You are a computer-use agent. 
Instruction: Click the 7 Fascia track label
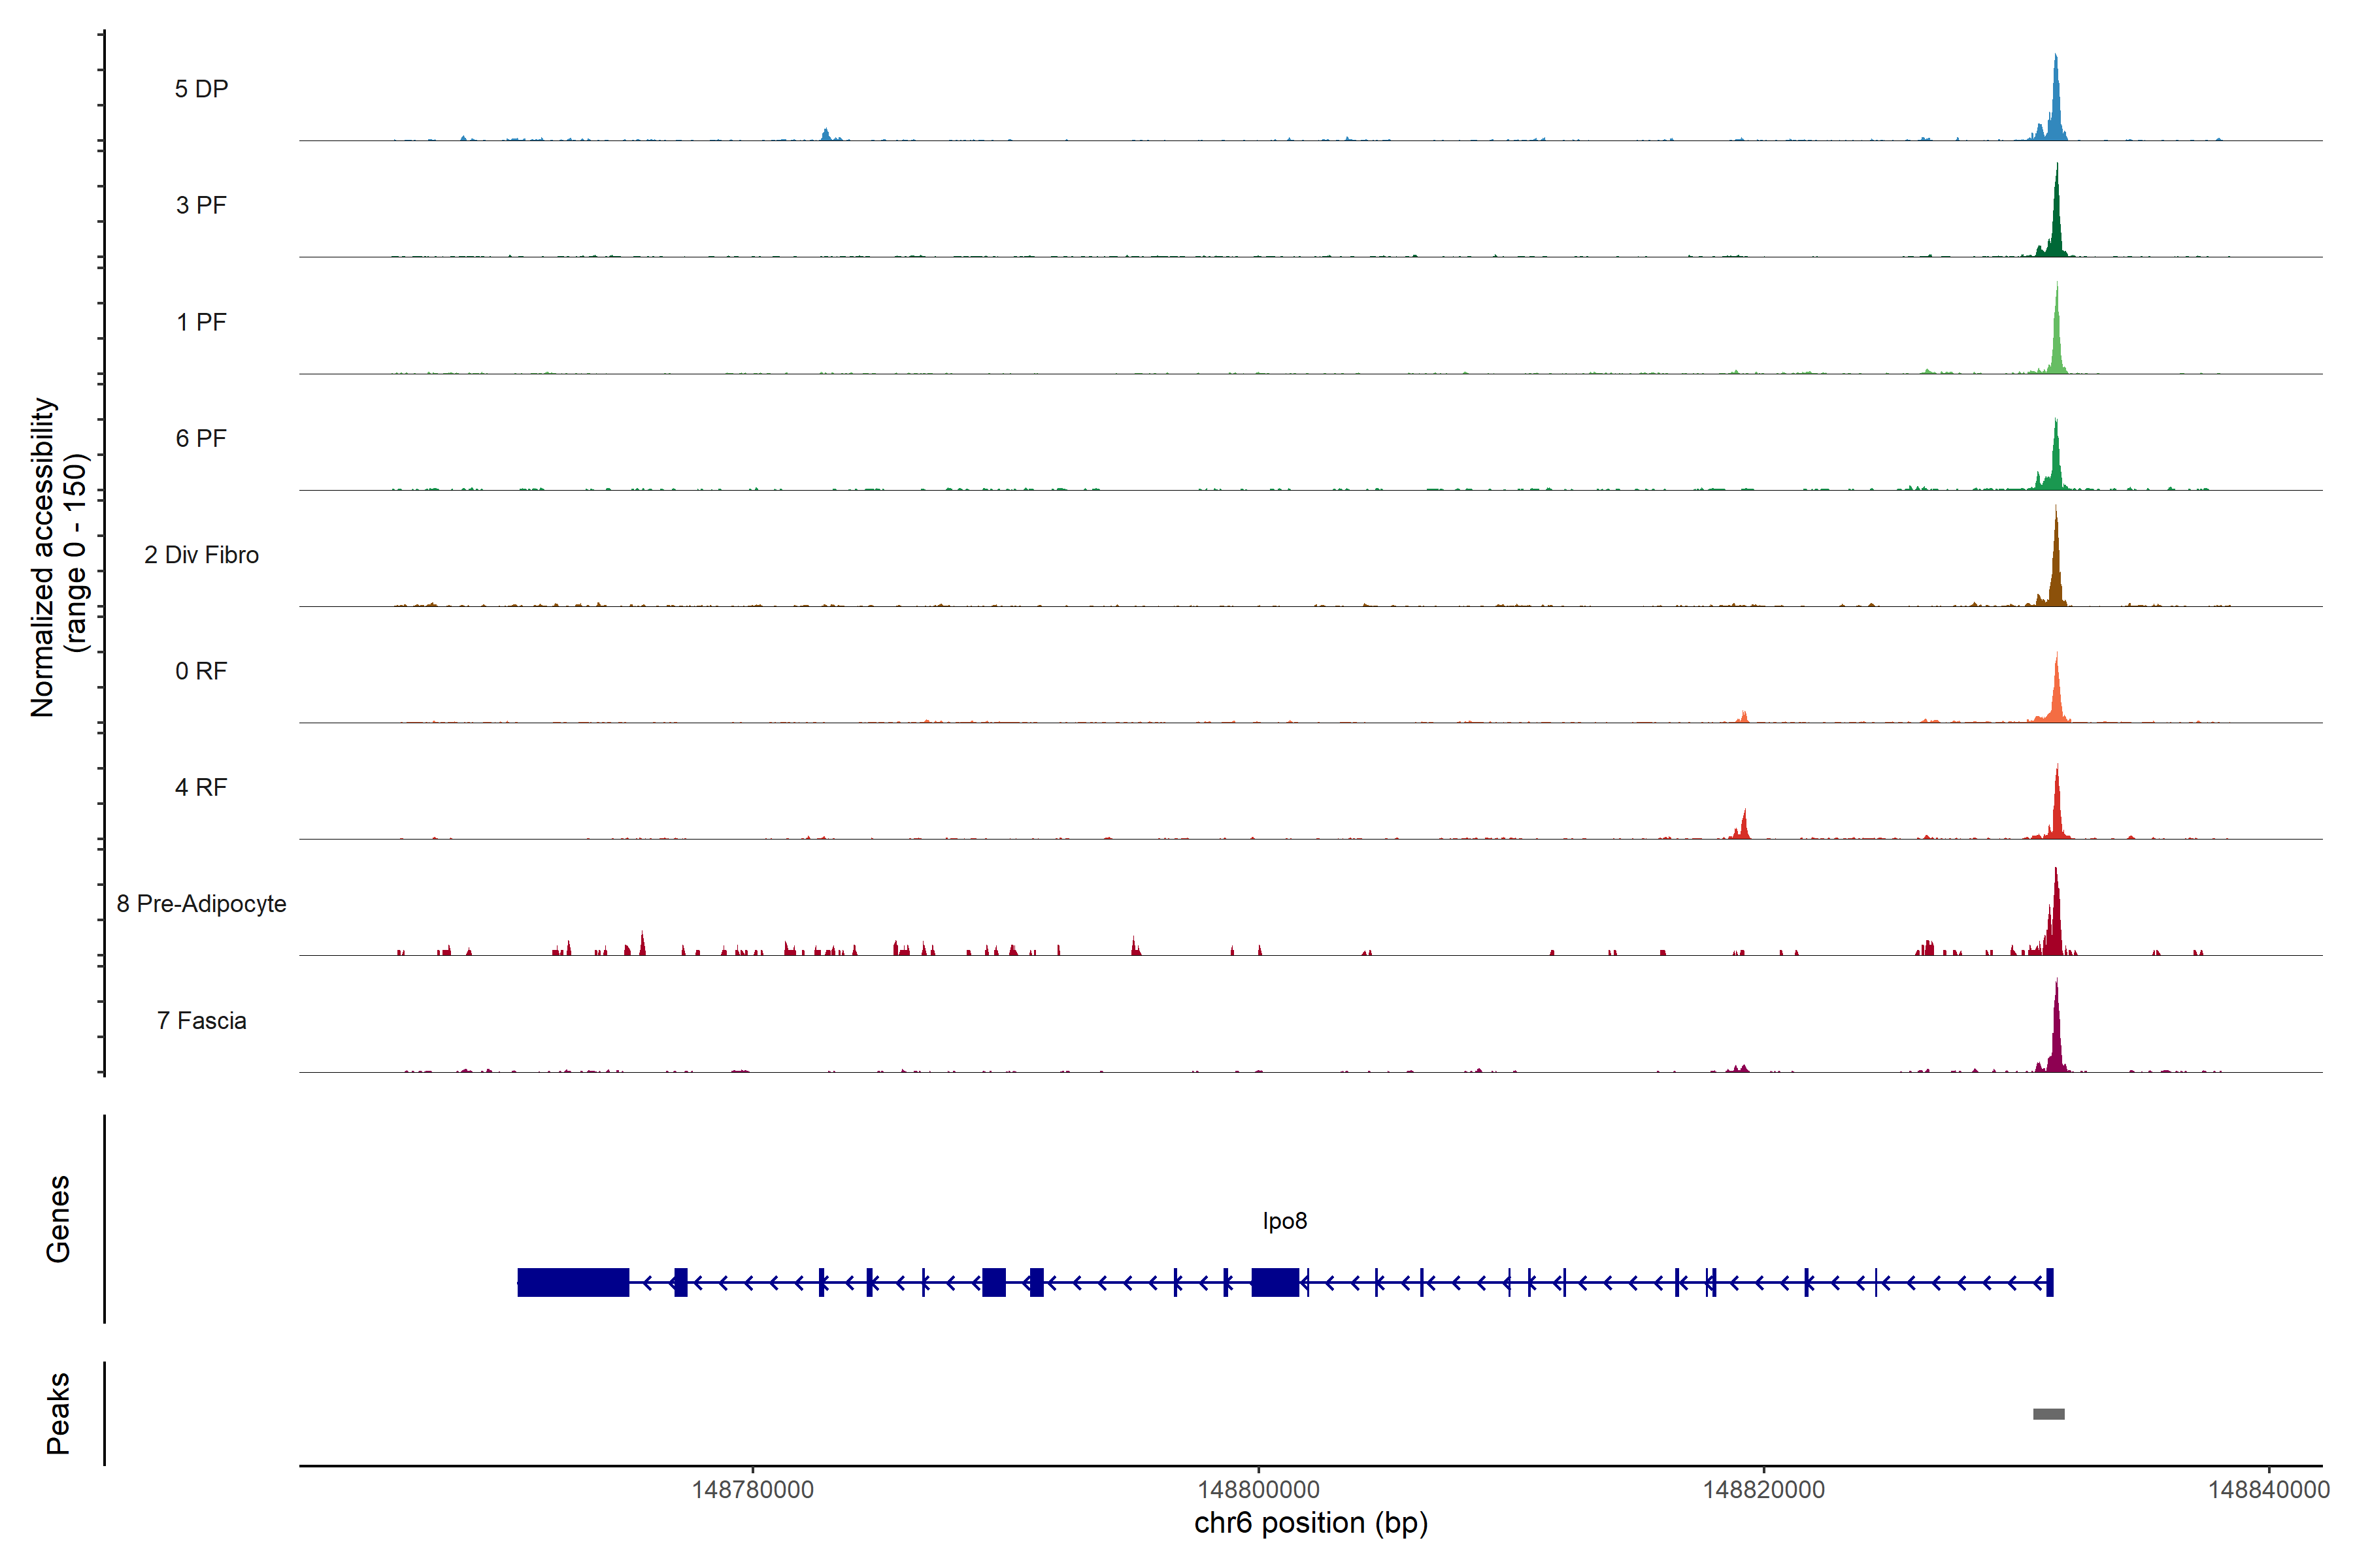[201, 1020]
